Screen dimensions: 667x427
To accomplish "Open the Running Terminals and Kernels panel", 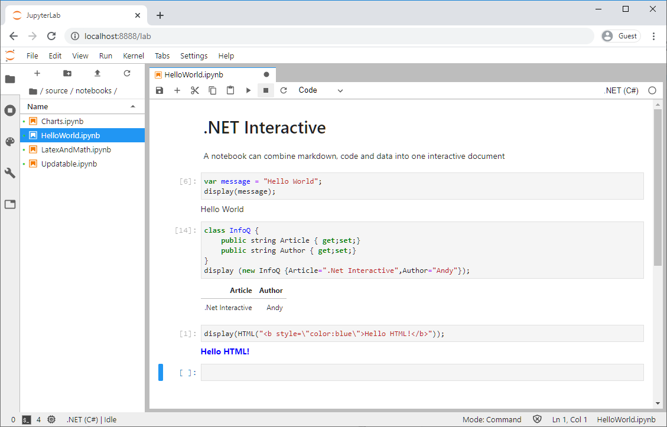I will 10,110.
